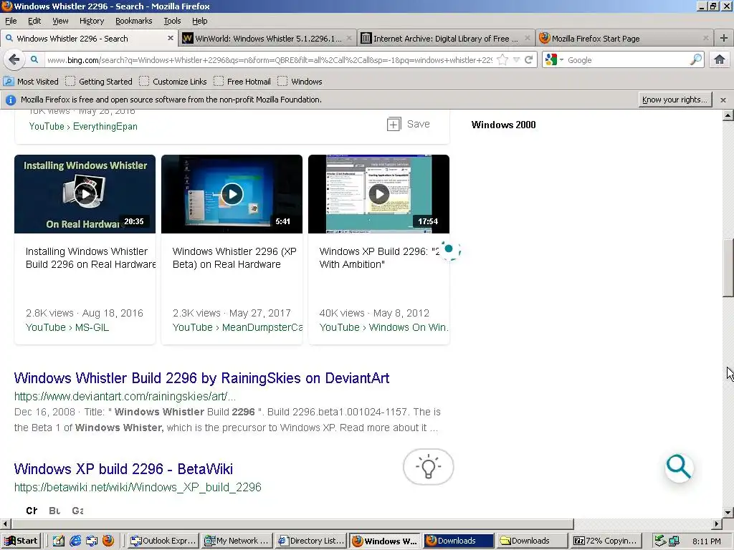The height and width of the screenshot is (550, 734).
Task: Click the Know your rights button
Action: [675, 100]
